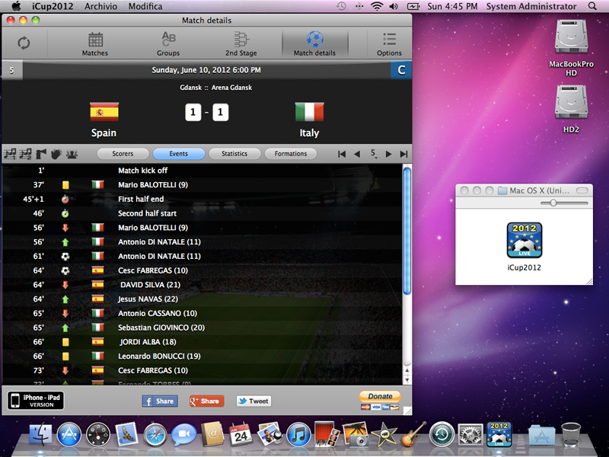Open the iCup2012 menu in the menu bar
The image size is (609, 457).
(x=53, y=6)
